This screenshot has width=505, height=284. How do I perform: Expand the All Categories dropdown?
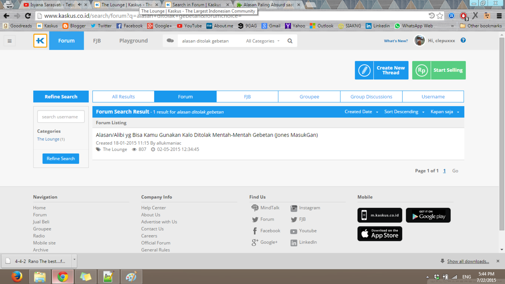pyautogui.click(x=263, y=41)
